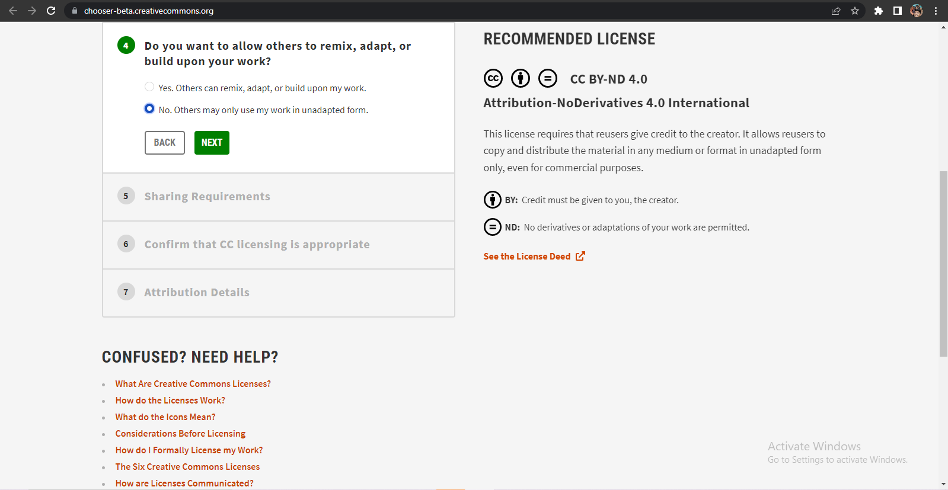Click 'CC BY-ND 4.0' license code text

click(609, 79)
